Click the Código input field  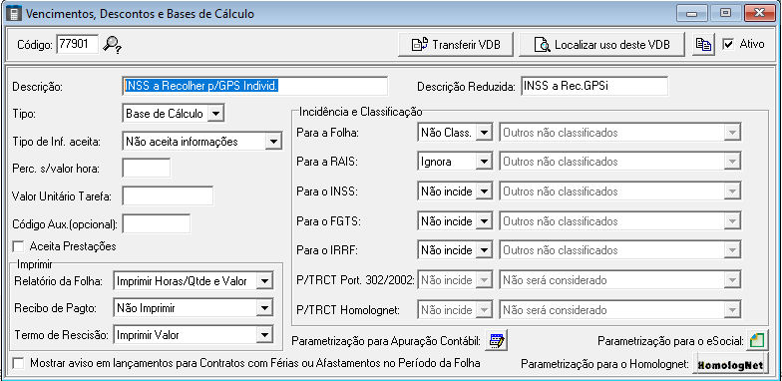(78, 44)
